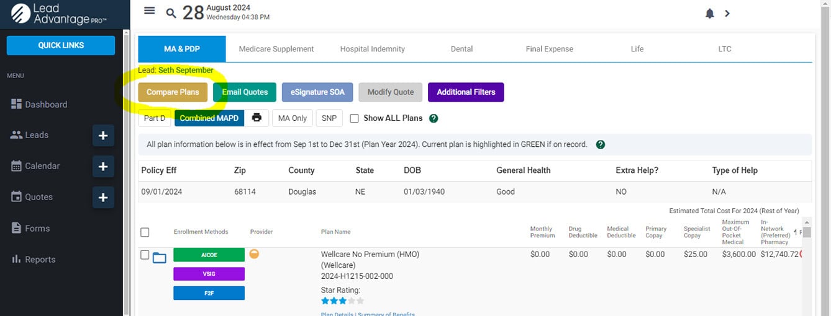Image resolution: width=831 pixels, height=316 pixels.
Task: Click the Monthly Premium column header
Action: coord(541,232)
